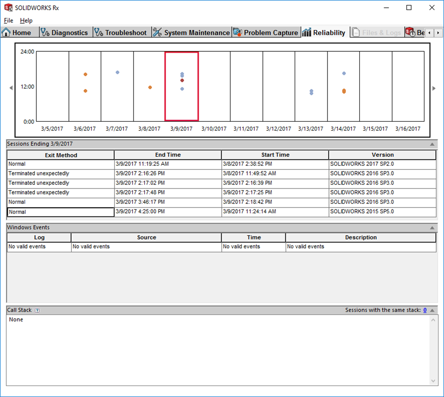Navigate chart to earlier dates with left arrow
The height and width of the screenshot is (397, 444).
click(x=11, y=88)
